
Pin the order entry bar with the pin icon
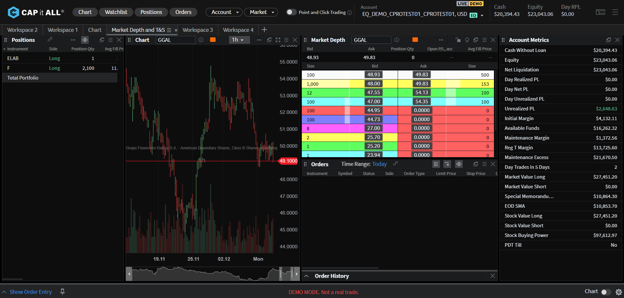62,292
